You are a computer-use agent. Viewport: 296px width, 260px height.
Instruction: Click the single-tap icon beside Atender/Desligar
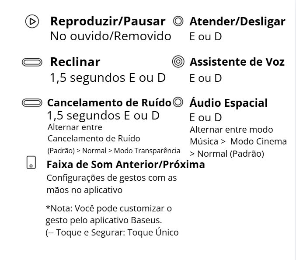pyautogui.click(x=178, y=21)
